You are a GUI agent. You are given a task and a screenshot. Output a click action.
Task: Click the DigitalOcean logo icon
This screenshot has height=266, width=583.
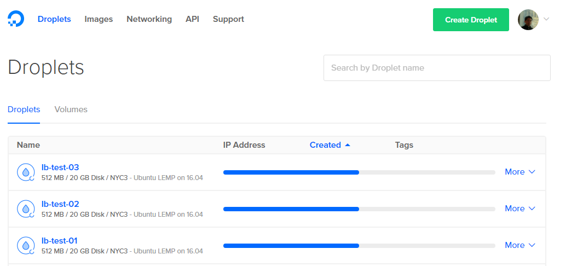click(x=16, y=19)
